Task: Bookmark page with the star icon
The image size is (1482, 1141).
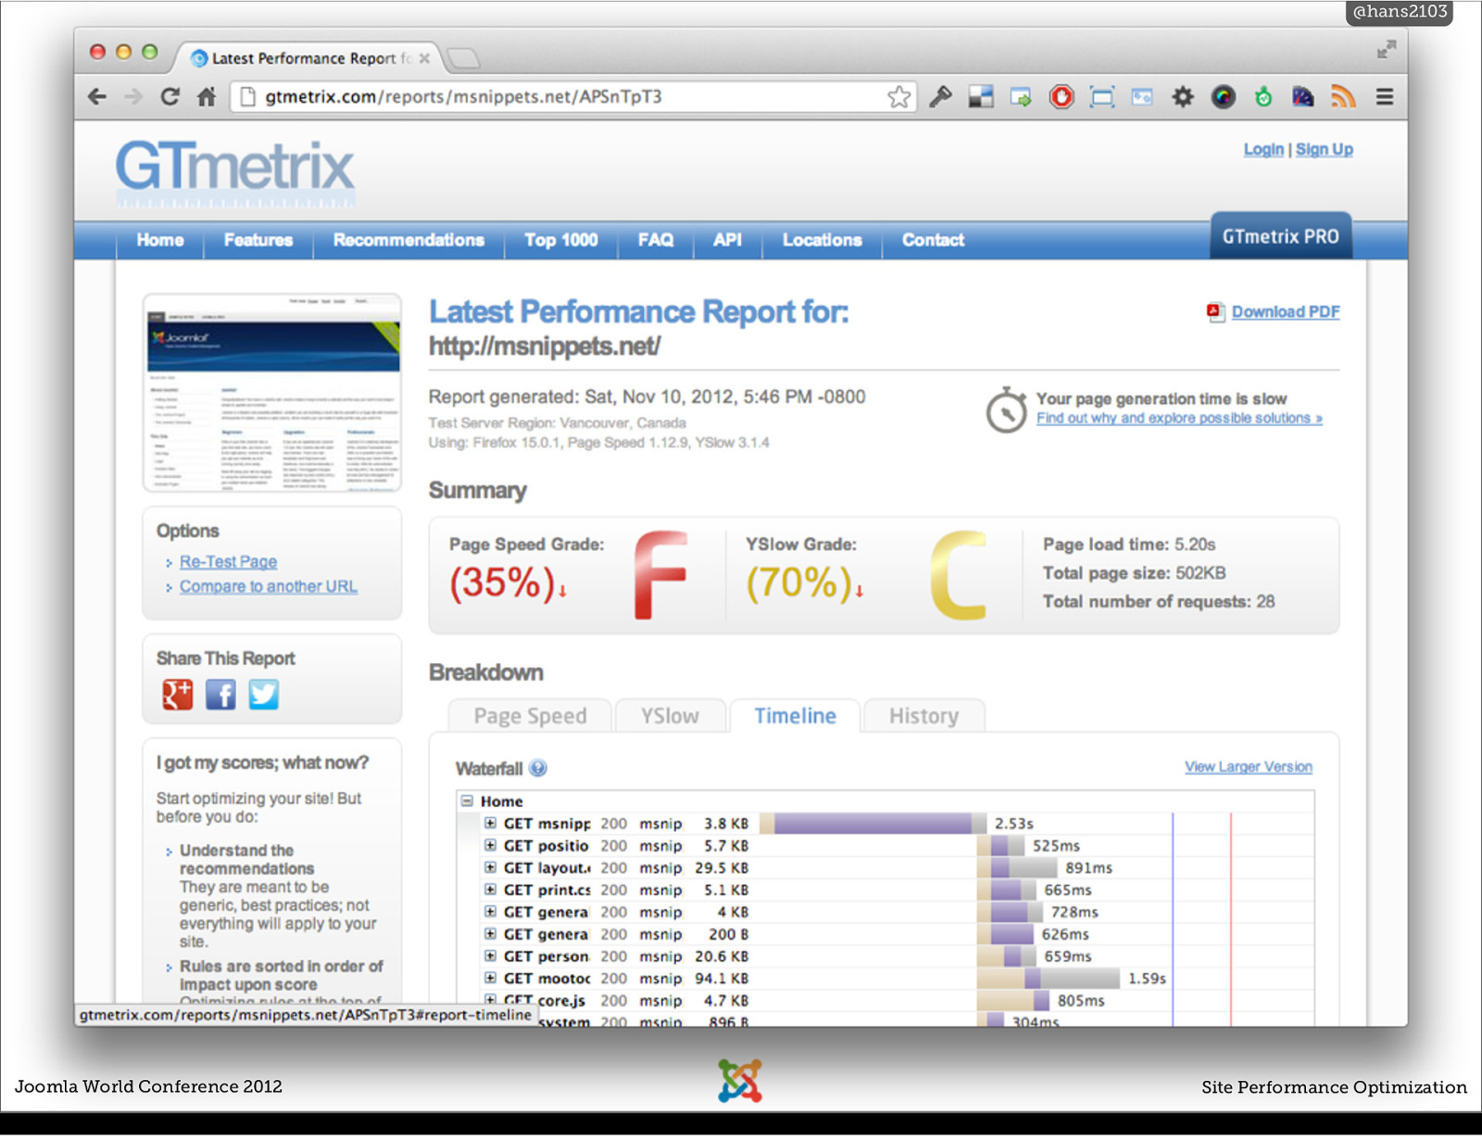Action: coord(898,97)
